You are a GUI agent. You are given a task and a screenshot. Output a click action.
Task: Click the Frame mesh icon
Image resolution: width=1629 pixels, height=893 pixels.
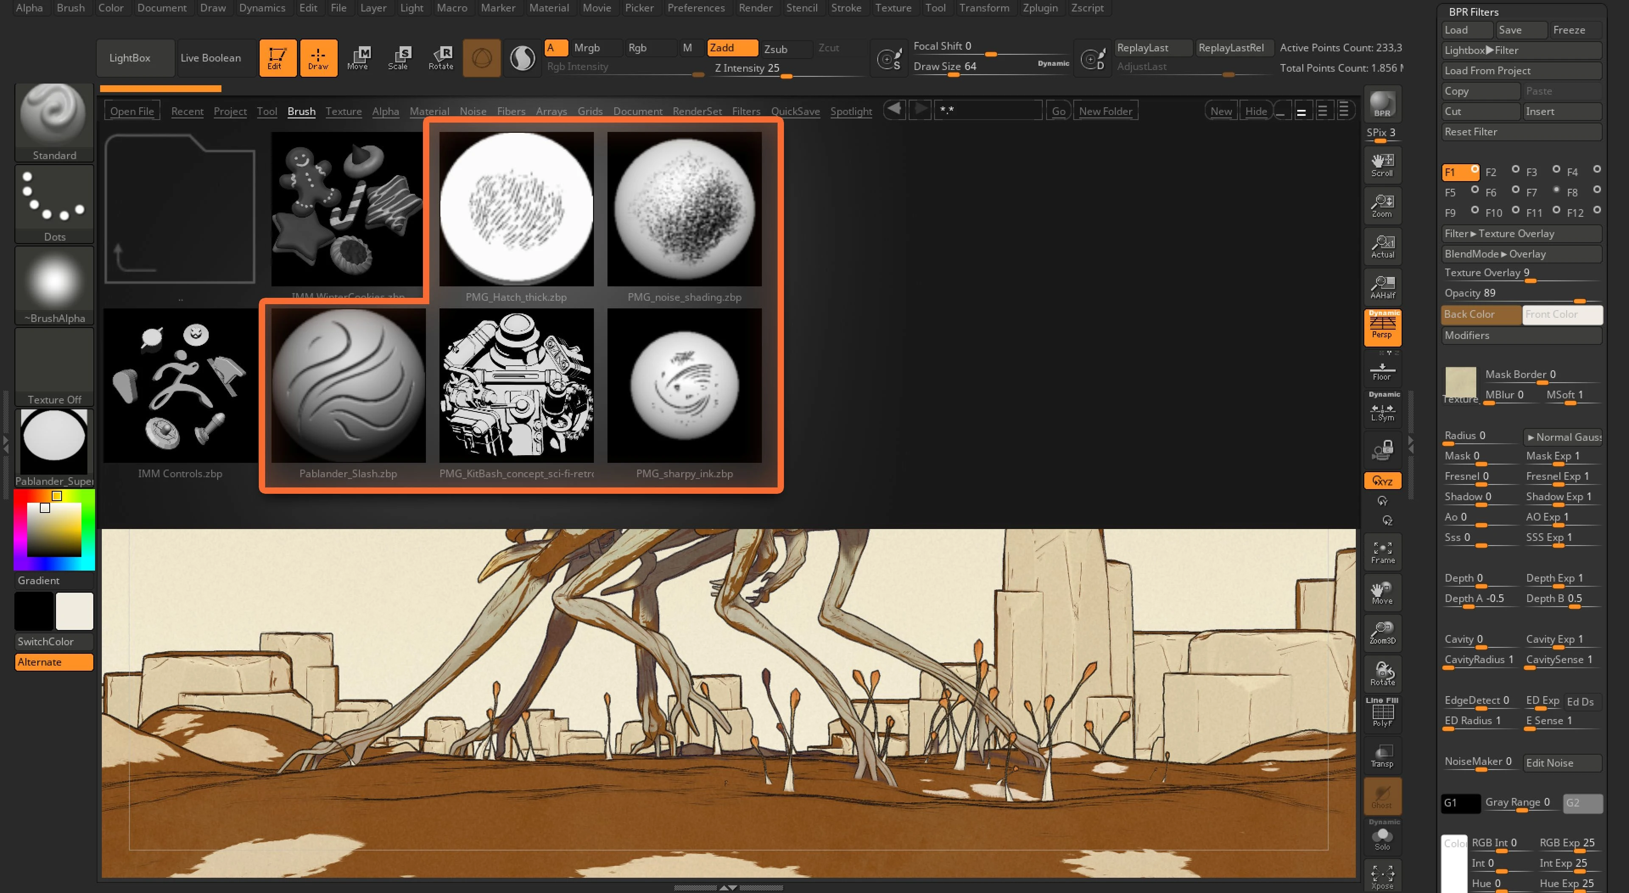(1383, 552)
